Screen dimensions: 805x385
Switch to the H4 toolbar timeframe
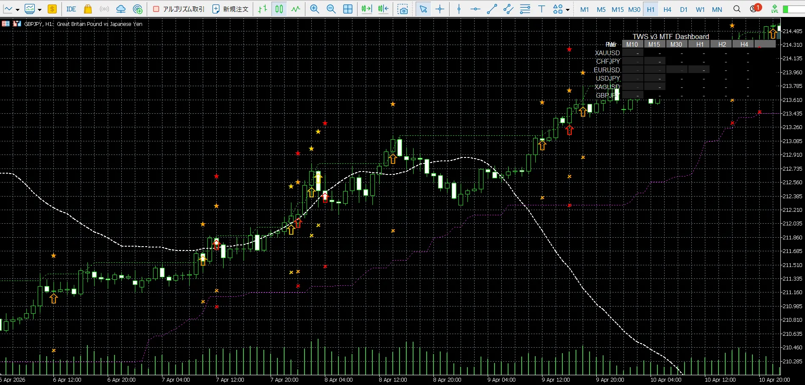(x=667, y=9)
